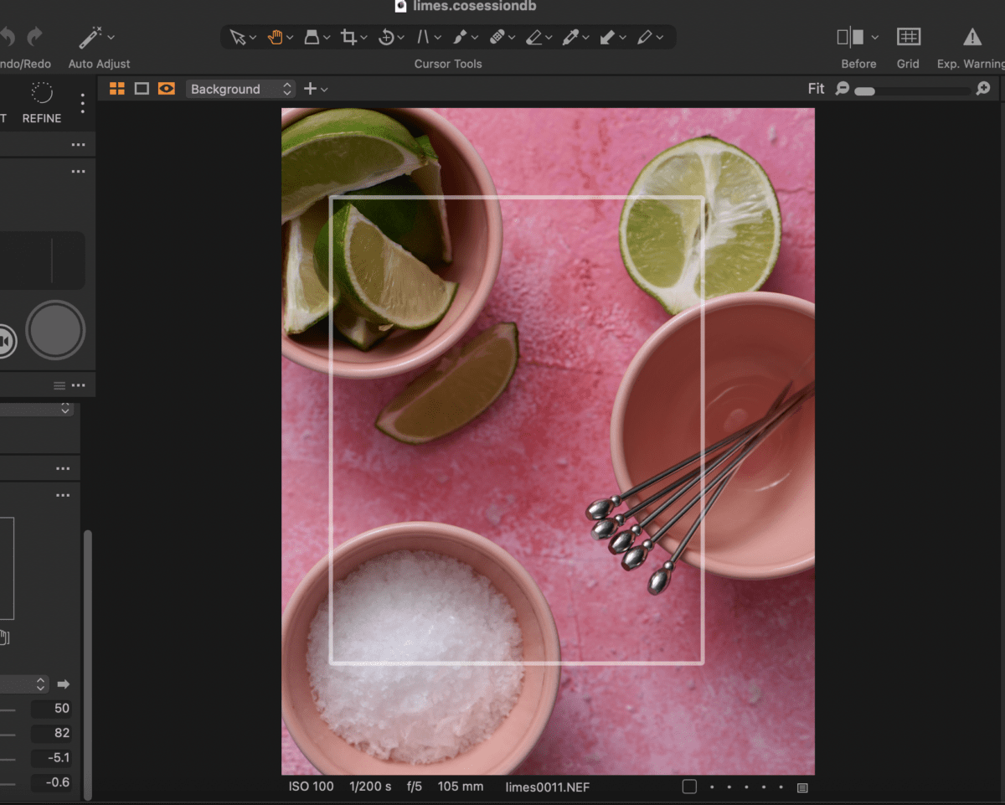This screenshot has height=805, width=1005.
Task: Enable the proof margin eye toggle
Action: [165, 88]
